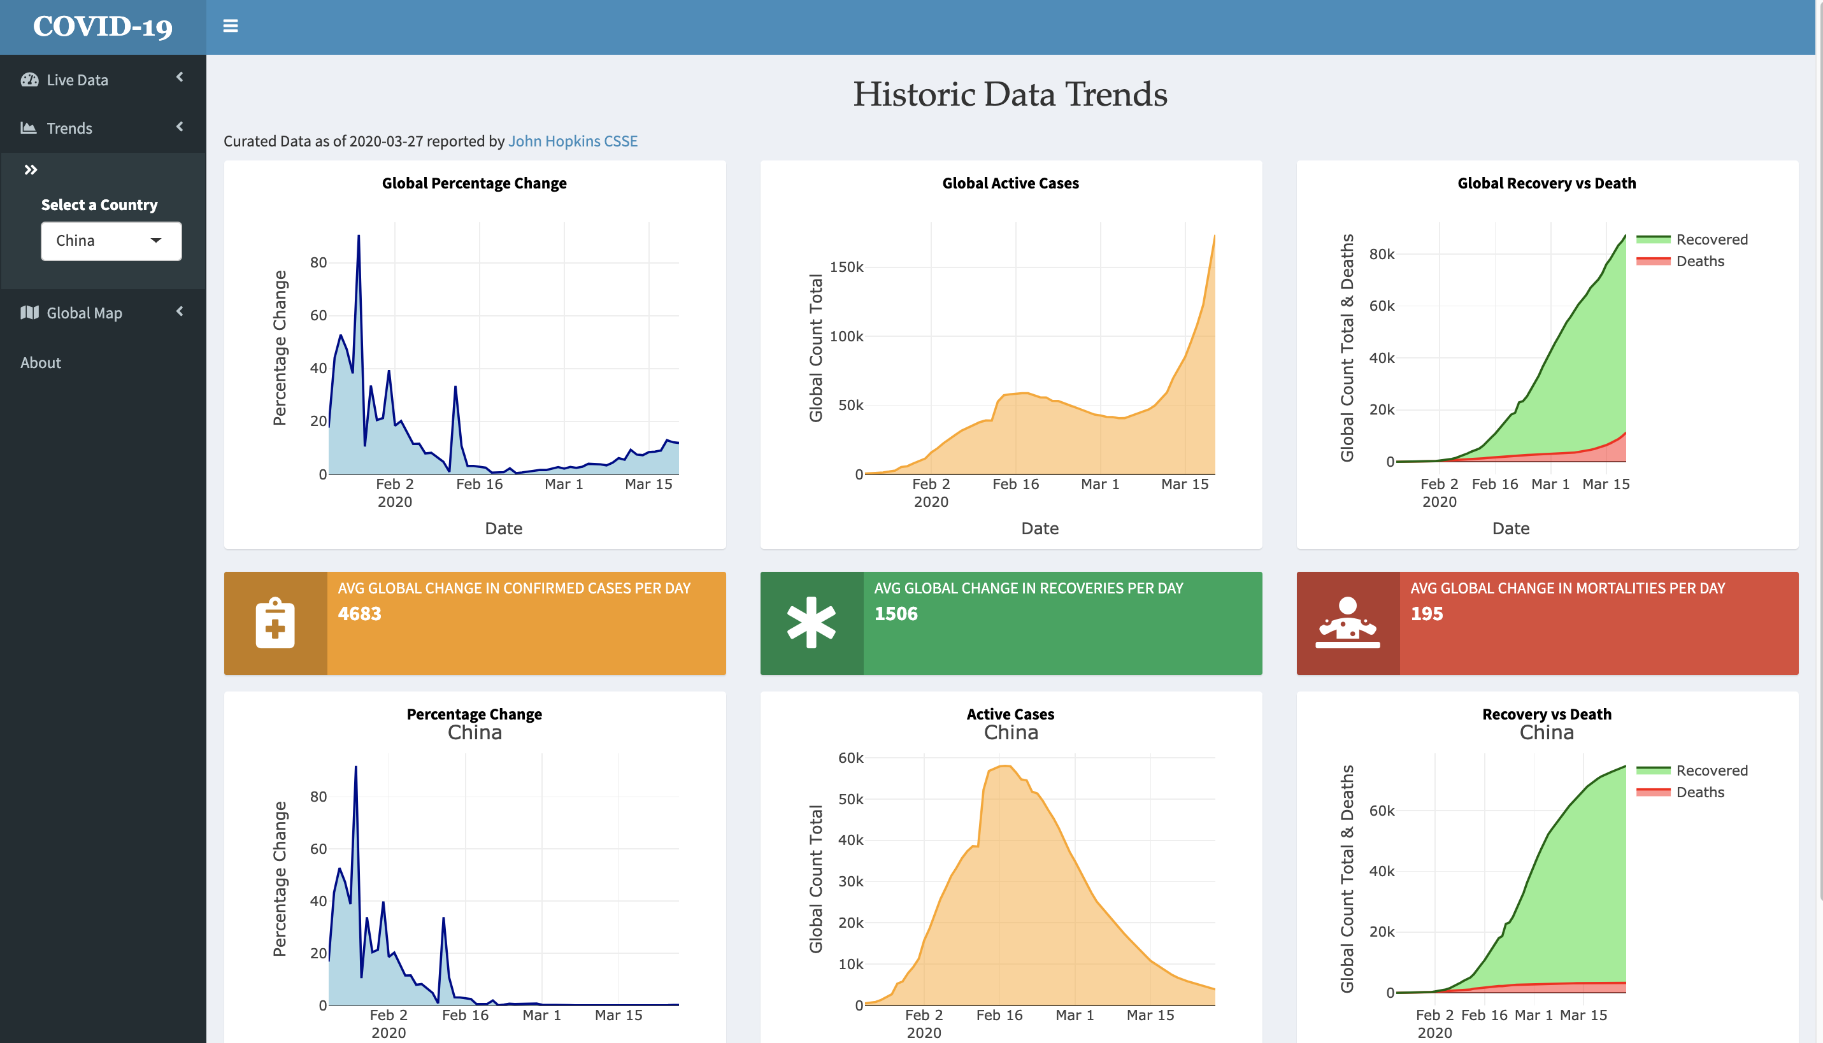
Task: Click the COVID-19 header logo
Action: click(x=103, y=27)
